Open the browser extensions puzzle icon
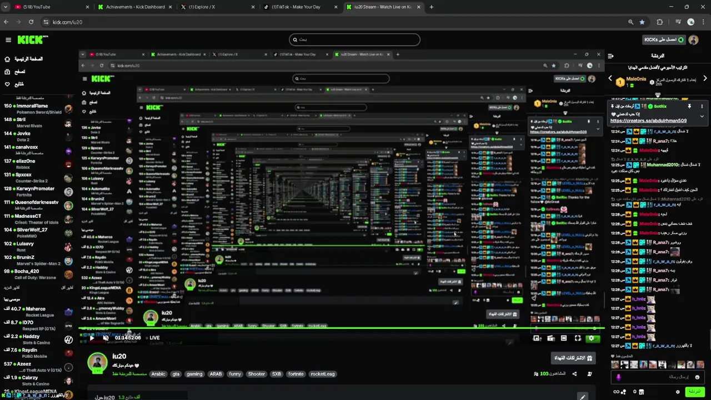This screenshot has width=711, height=400. 660,22
